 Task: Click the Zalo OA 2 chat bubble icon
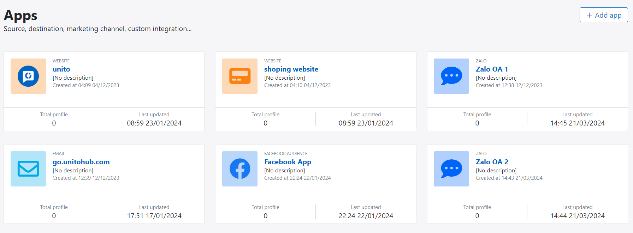coord(451,169)
